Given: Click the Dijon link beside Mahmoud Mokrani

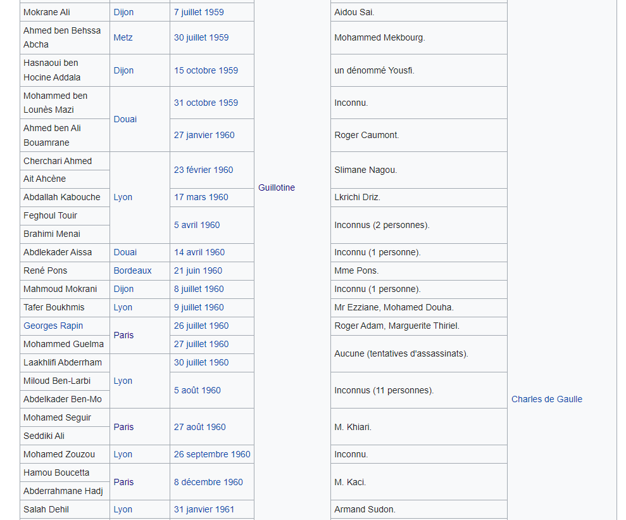Looking at the screenshot, I should coord(123,289).
